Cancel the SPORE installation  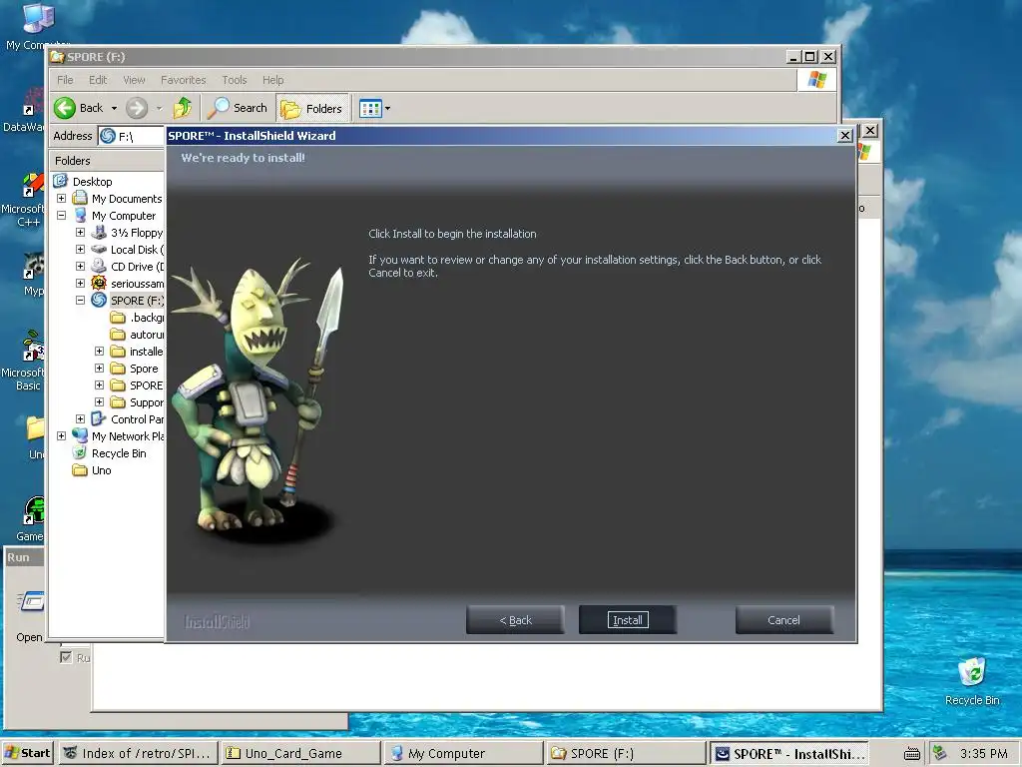(783, 619)
